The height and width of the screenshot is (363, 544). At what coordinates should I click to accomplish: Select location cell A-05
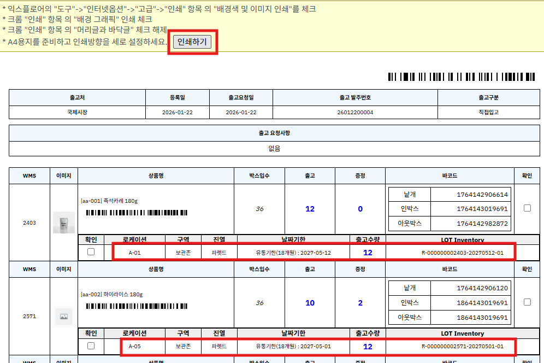coord(134,347)
